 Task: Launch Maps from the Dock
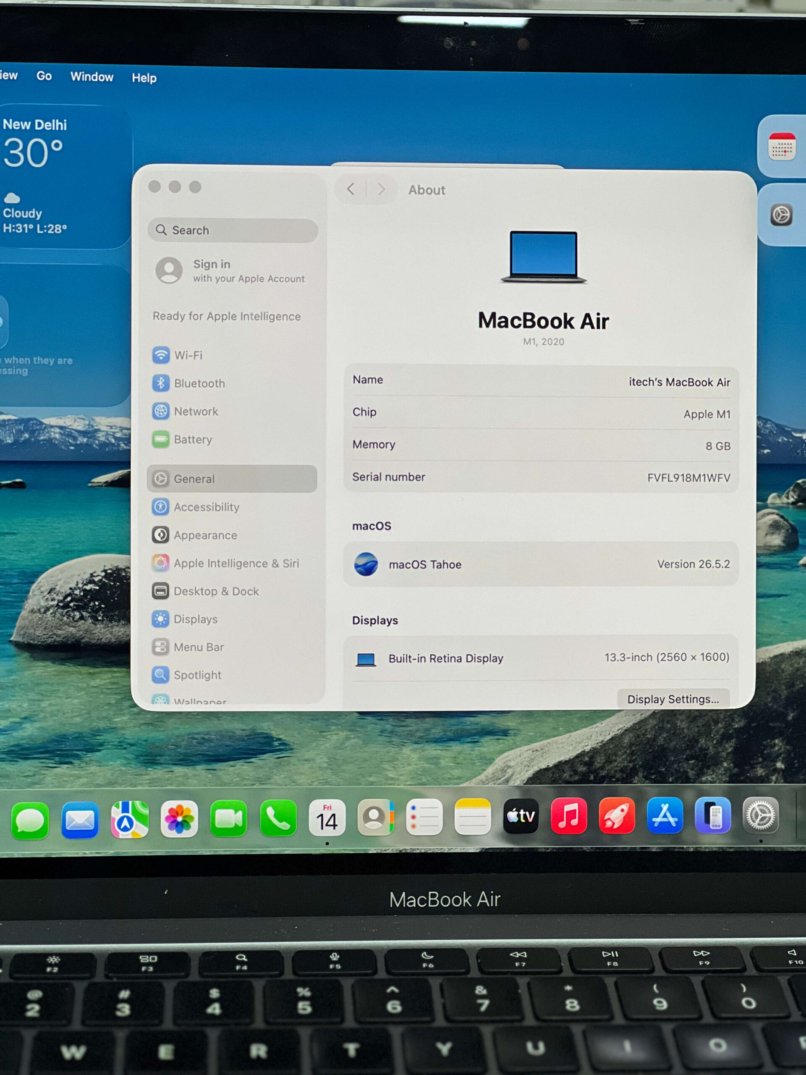click(x=130, y=820)
